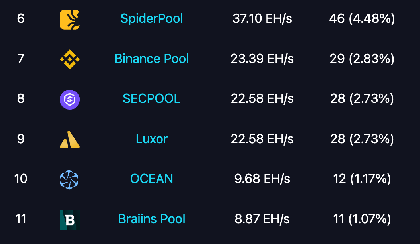Screen dimensions: 420x244
Task: Click the purple SECPOOL shield icon
Action: tap(69, 100)
